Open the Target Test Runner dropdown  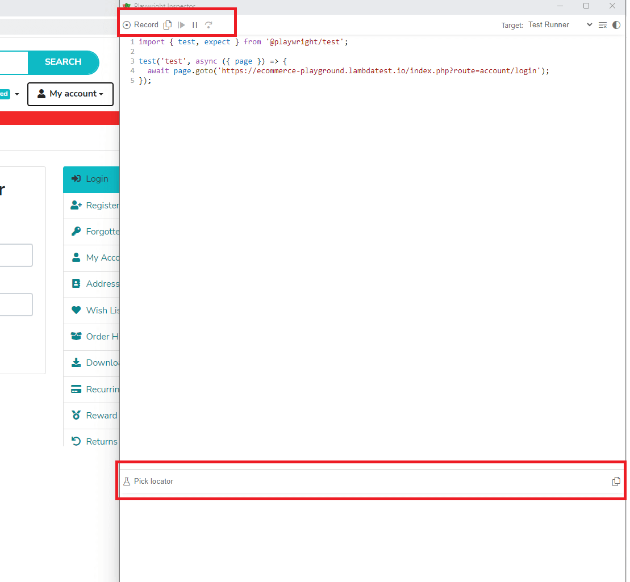pyautogui.click(x=560, y=25)
